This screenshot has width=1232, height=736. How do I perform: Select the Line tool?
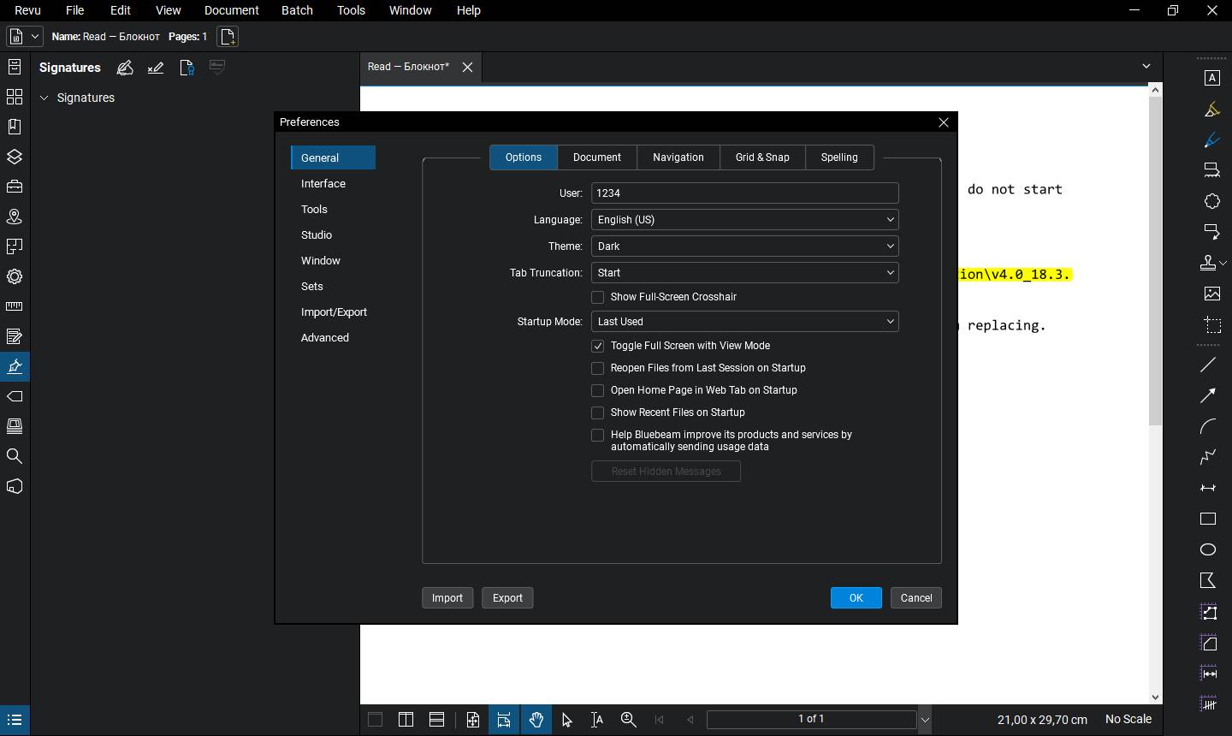pos(1208,365)
